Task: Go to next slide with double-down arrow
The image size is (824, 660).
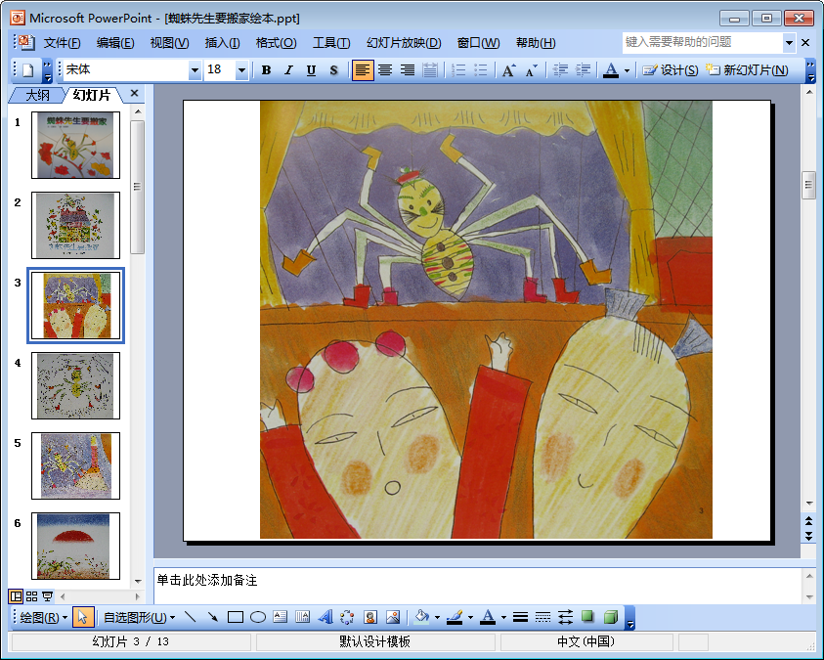Action: pyautogui.click(x=808, y=536)
